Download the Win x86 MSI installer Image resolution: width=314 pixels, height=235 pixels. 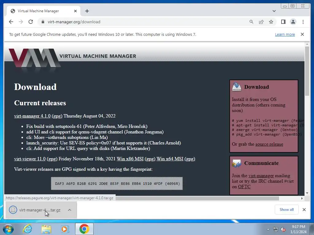point(130,159)
